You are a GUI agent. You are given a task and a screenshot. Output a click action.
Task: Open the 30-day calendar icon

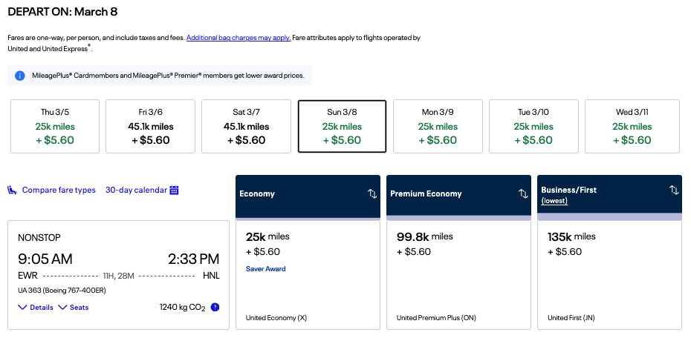[x=174, y=190]
